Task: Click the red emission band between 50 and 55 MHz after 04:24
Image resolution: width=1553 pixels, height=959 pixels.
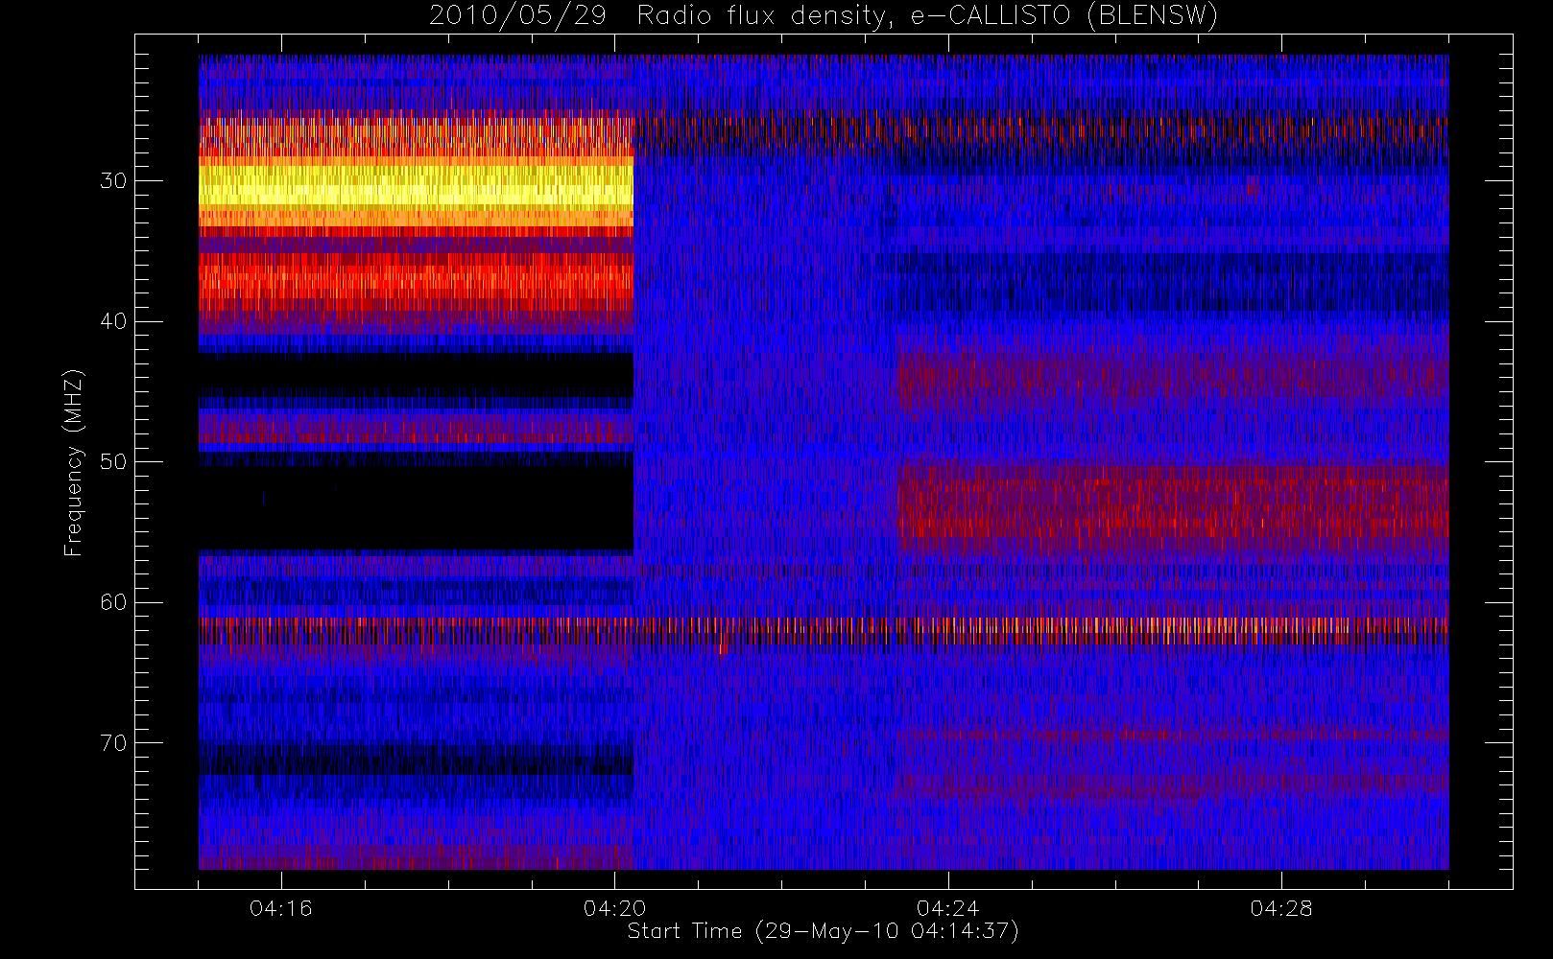Action: pos(1173,501)
